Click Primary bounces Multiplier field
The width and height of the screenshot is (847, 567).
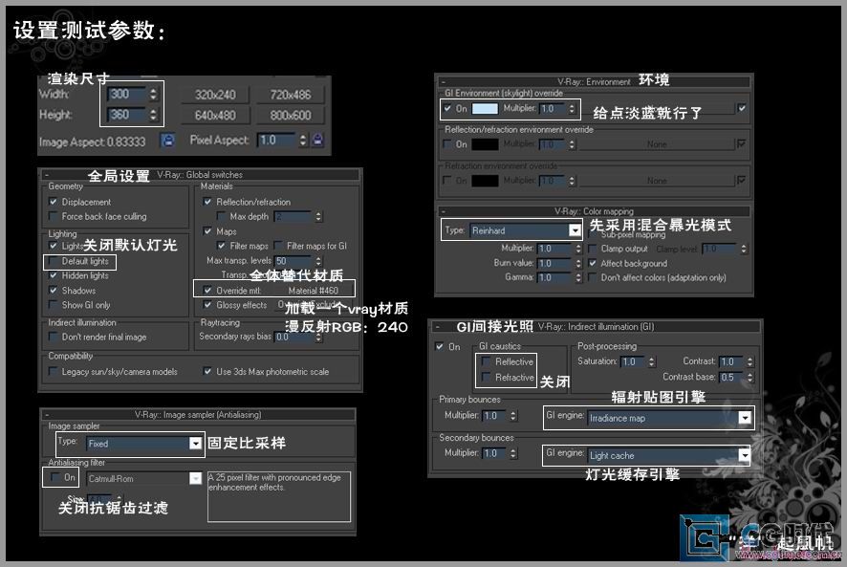click(495, 416)
